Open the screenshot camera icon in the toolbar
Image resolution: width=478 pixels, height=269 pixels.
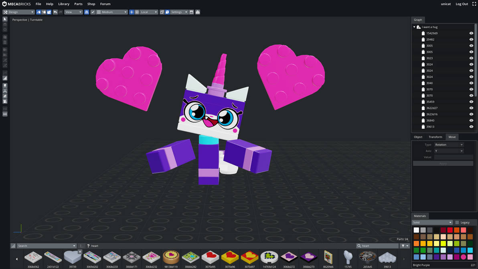[x=198, y=12]
